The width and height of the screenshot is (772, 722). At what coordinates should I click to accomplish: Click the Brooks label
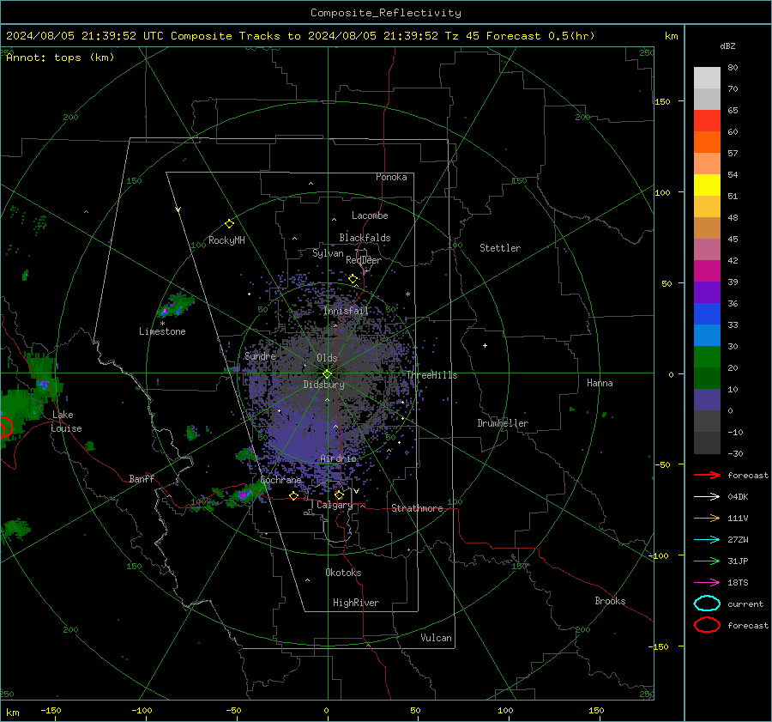(610, 601)
